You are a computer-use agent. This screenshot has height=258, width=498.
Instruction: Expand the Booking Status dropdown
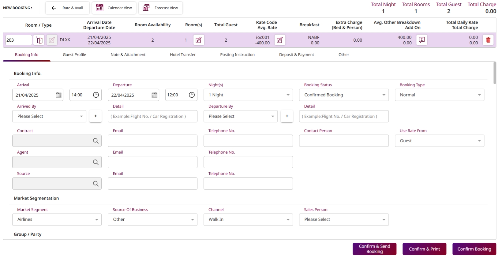click(x=343, y=95)
